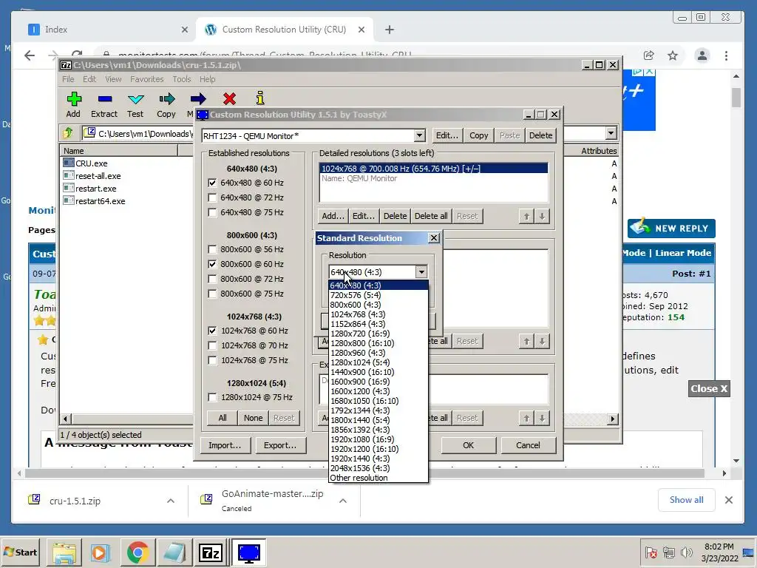Image resolution: width=757 pixels, height=568 pixels.
Task: Choose 2048x1536 (4:3) from the list
Action: point(378,468)
